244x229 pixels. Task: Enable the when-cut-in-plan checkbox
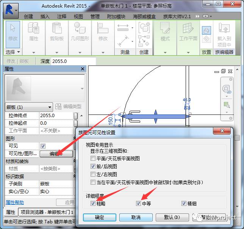[93, 182]
